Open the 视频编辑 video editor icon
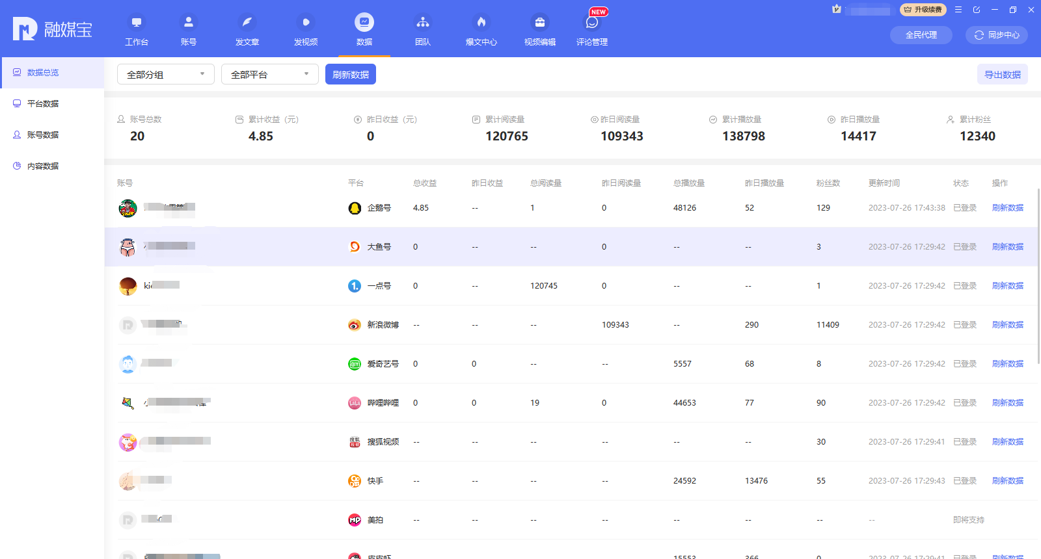This screenshot has width=1041, height=559. [x=540, y=23]
